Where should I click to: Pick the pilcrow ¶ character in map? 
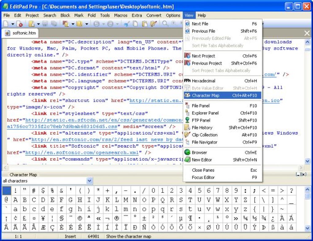pos(190,218)
